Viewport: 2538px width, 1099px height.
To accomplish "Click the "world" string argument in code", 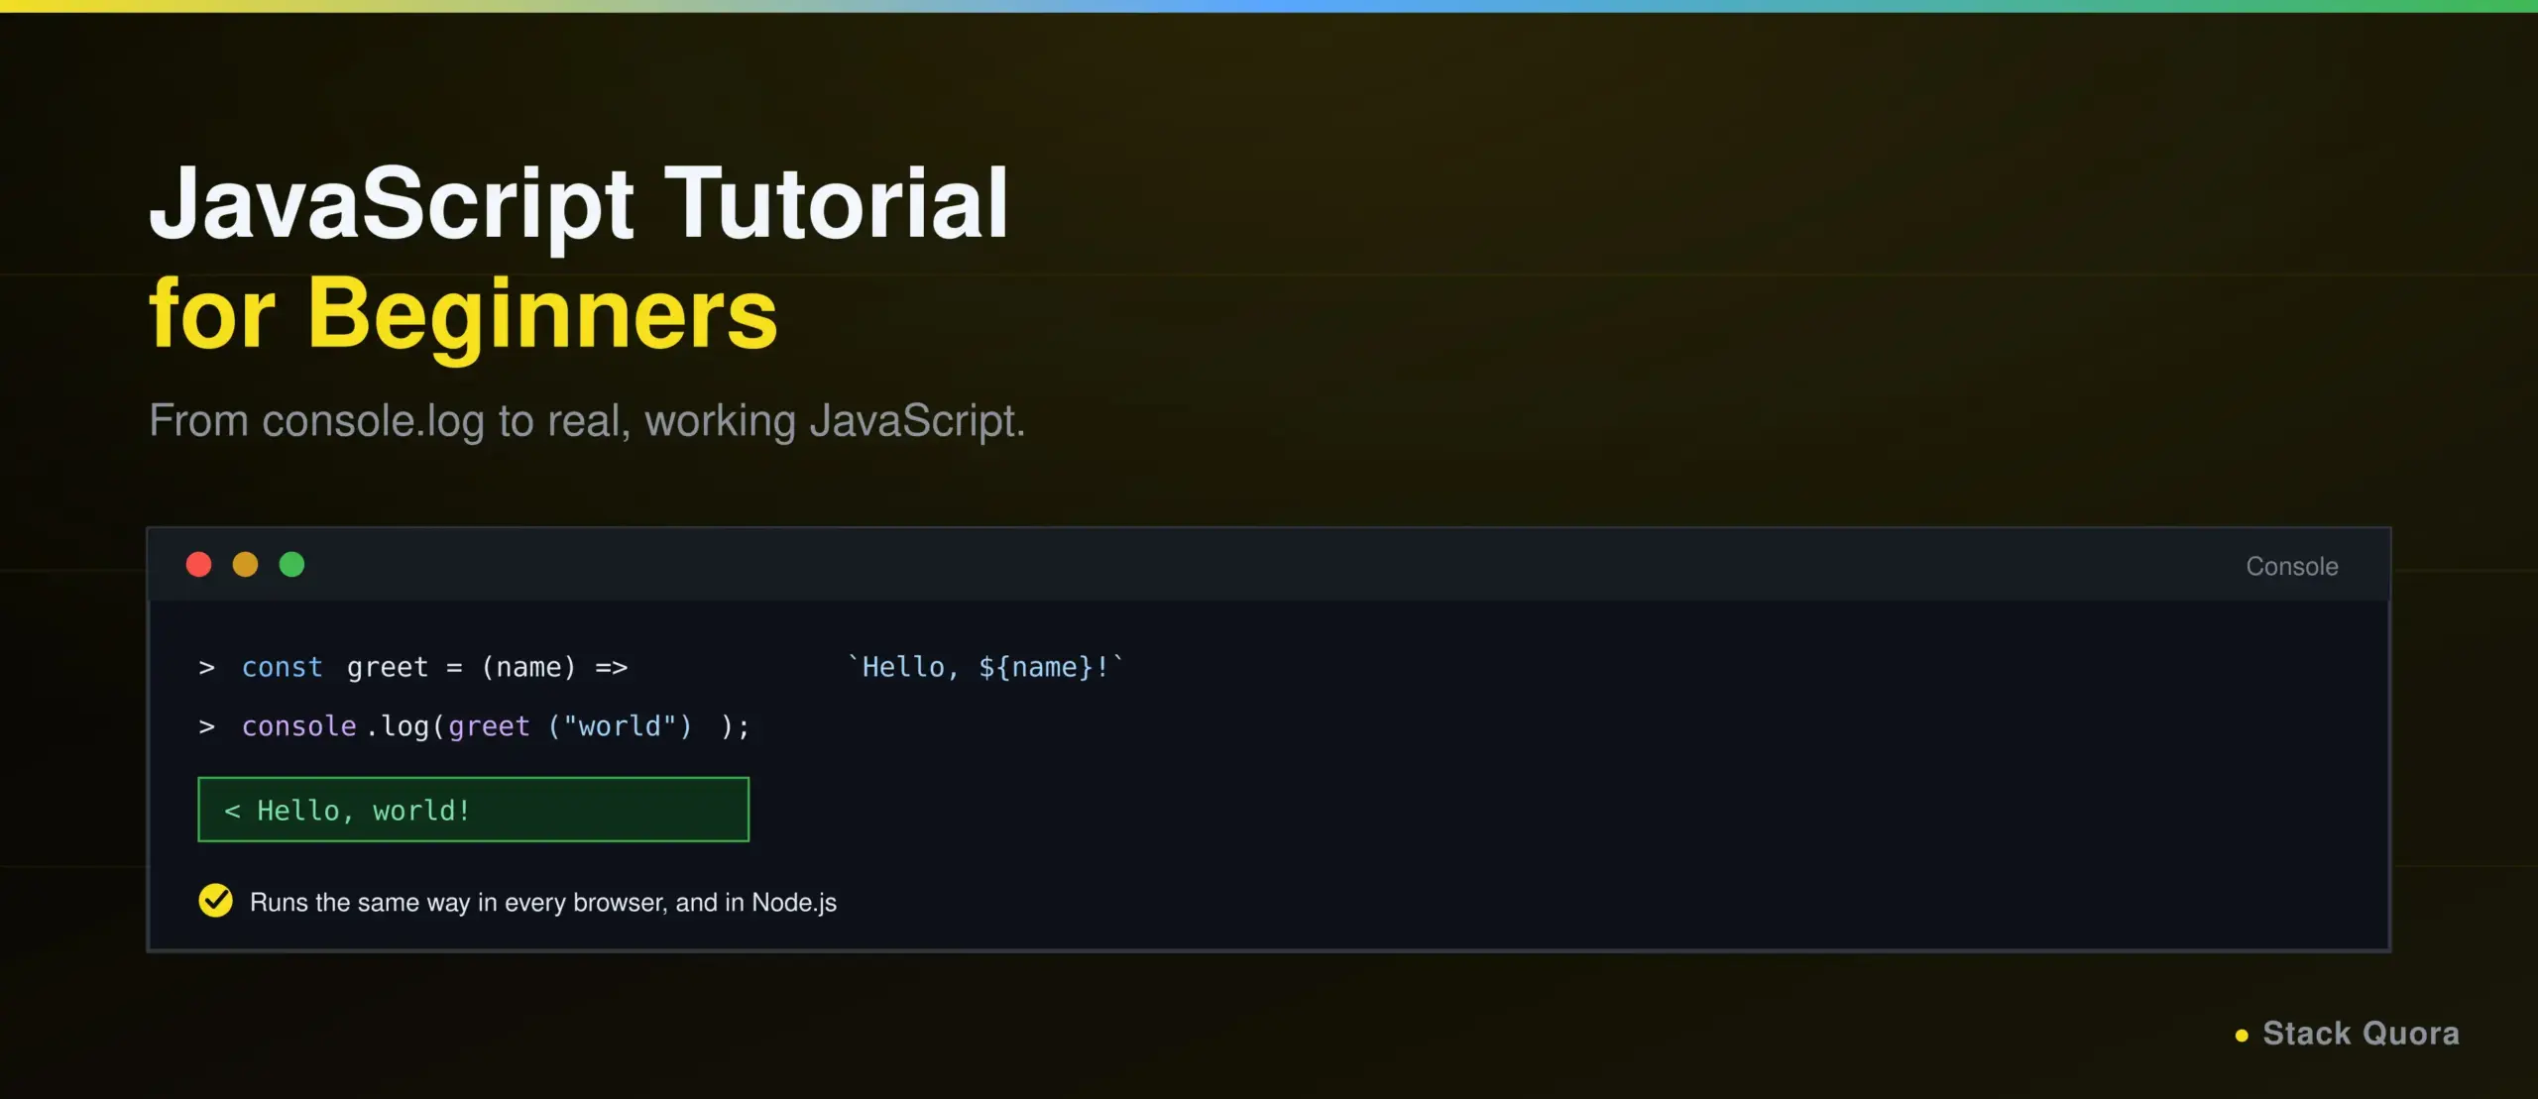I will pos(620,726).
